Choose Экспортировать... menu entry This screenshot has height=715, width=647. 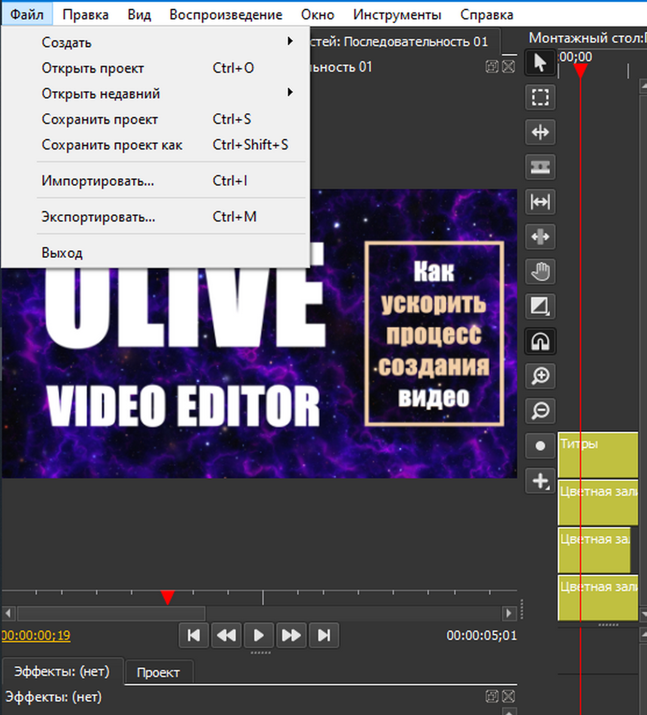tap(155, 217)
